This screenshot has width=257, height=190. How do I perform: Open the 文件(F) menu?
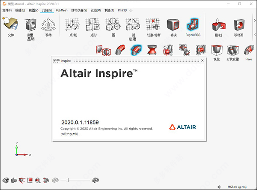7,10
